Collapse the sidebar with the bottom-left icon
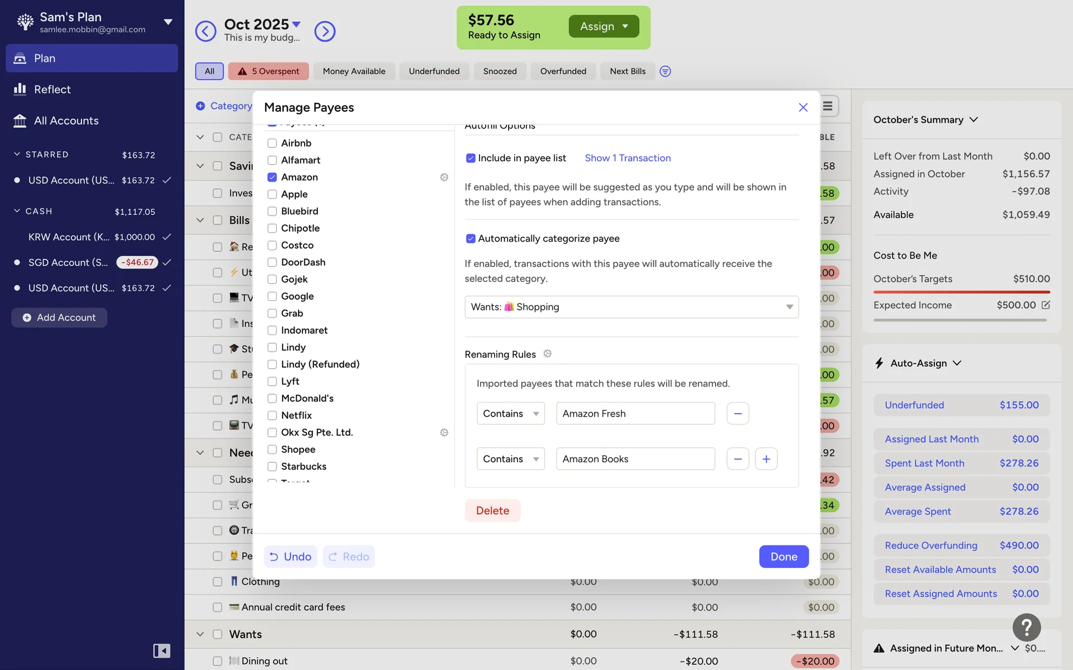The image size is (1073, 670). click(x=162, y=650)
